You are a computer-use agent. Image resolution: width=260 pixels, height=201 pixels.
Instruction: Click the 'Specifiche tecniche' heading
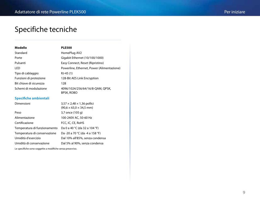click(x=46, y=29)
